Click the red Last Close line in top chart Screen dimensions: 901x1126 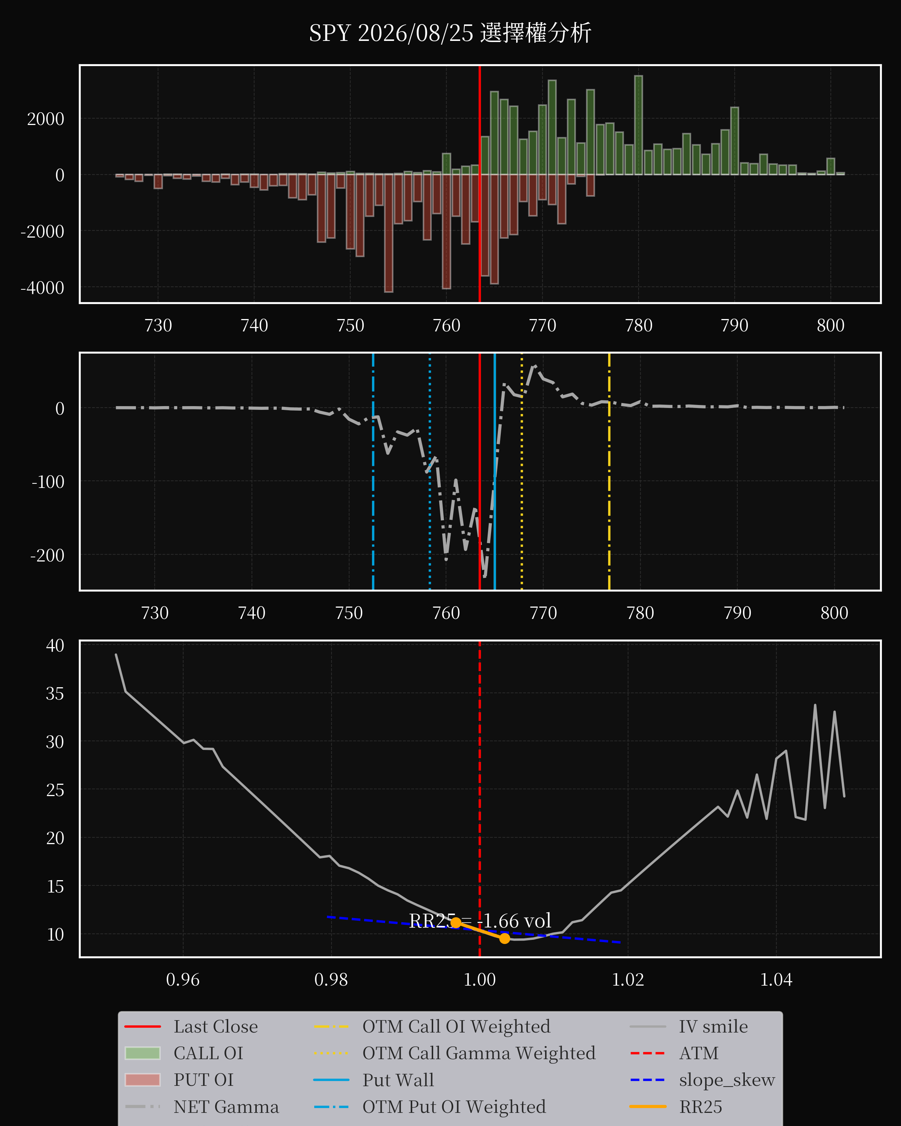click(479, 184)
